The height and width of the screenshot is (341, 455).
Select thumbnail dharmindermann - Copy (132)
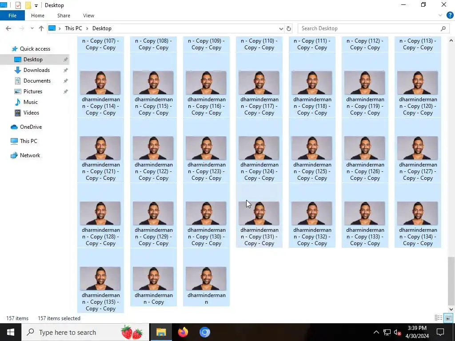312,213
